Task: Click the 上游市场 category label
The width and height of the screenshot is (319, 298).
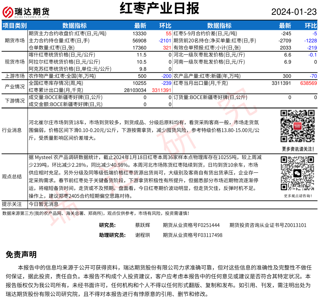Action: [x=15, y=76]
